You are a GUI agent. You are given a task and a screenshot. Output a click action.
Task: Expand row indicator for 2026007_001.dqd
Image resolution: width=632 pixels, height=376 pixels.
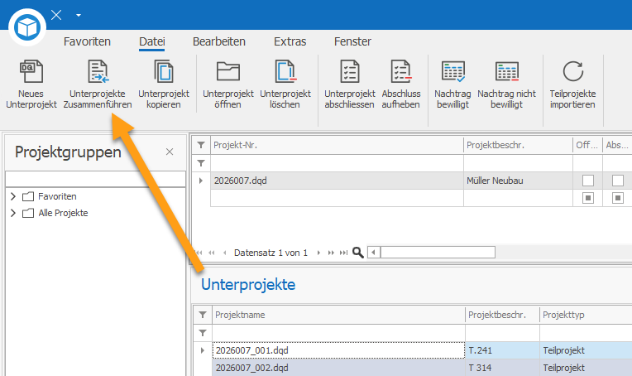[x=203, y=350]
